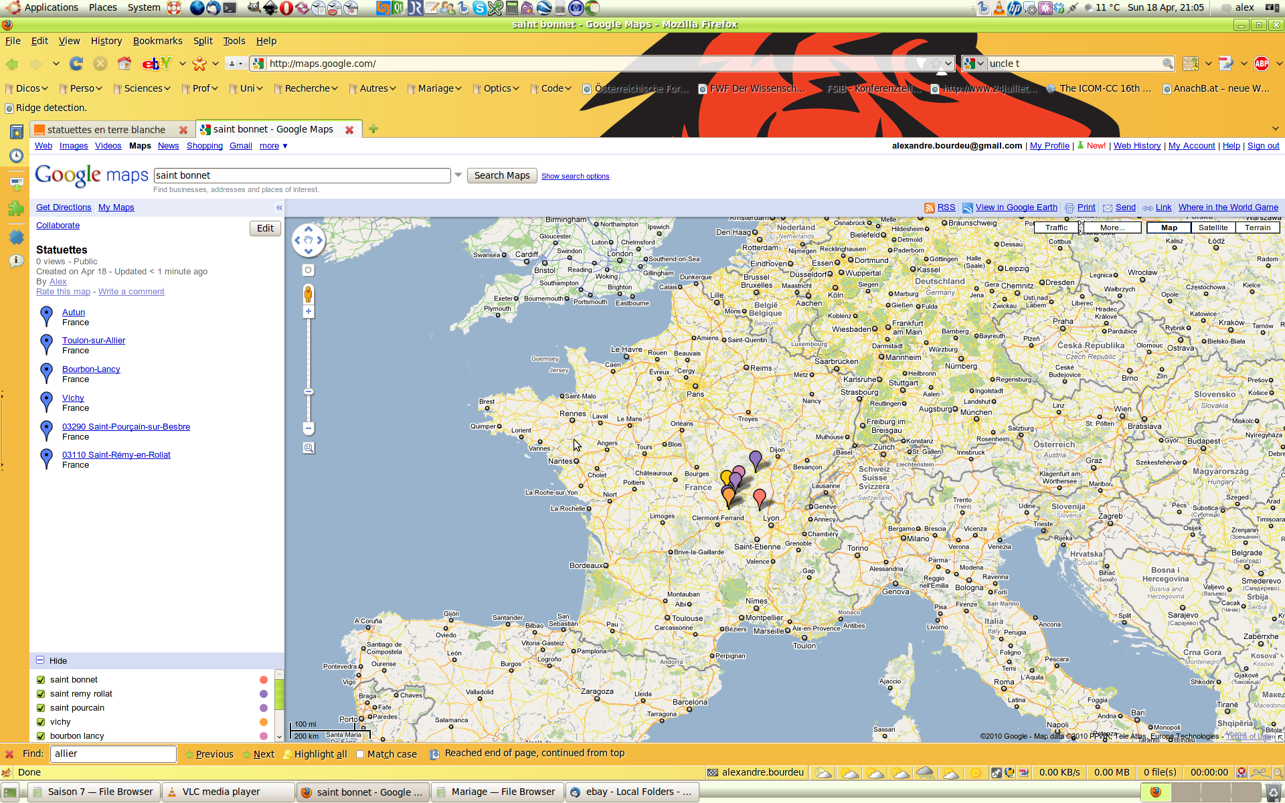Open the Bookmarks menu

coord(157,41)
